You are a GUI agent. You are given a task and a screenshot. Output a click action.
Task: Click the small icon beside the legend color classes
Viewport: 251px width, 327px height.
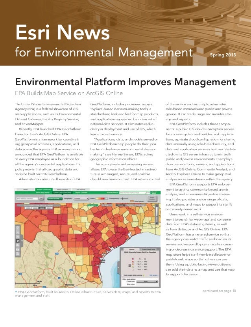(129, 265)
